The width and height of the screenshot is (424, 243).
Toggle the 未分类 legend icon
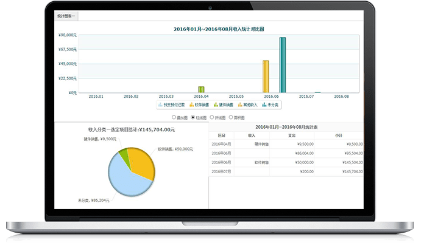tap(262, 105)
